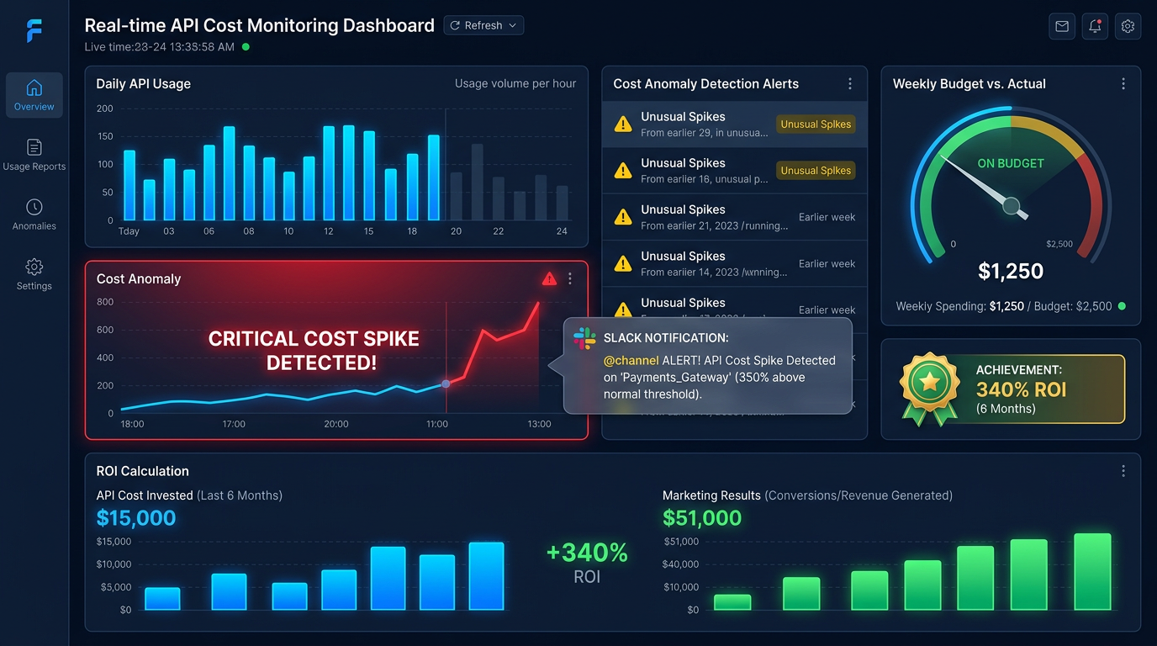Open the top-right settings gear icon
This screenshot has height=646, width=1157.
[1128, 26]
